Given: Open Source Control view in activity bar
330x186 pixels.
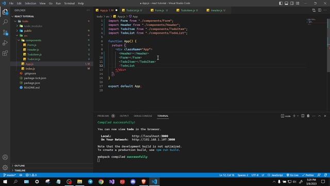Looking at the screenshot, I should 5,33.
